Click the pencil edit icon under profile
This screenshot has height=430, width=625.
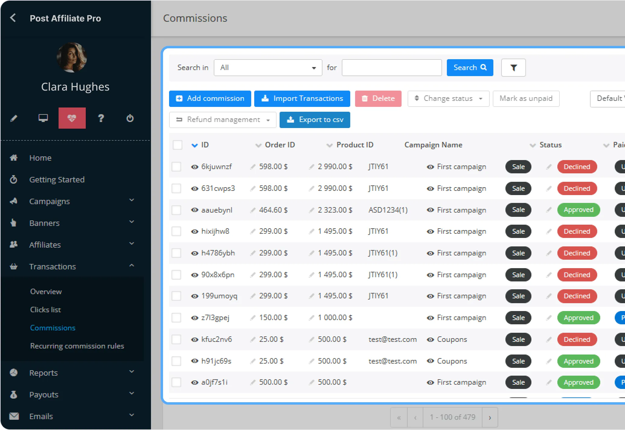14,118
